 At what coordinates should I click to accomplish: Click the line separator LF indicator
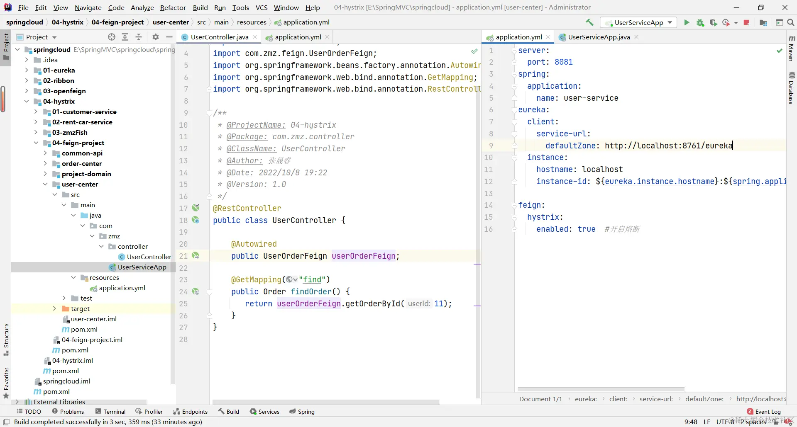(x=707, y=422)
